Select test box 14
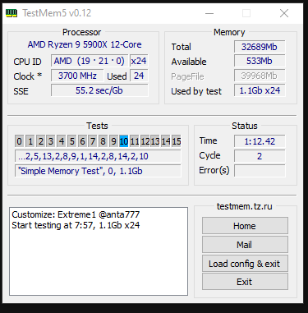The image size is (308, 313). pos(166,141)
